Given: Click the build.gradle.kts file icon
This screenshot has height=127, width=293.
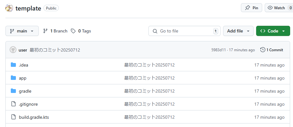Looking at the screenshot, I should coord(13,117).
